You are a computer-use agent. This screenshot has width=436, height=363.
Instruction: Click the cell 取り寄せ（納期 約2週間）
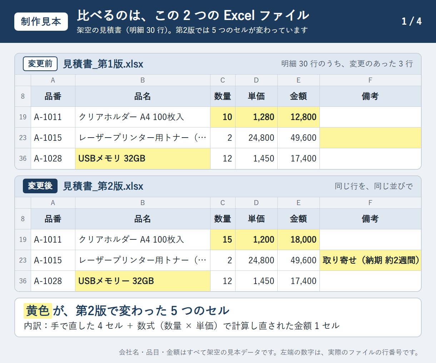tap(370, 260)
